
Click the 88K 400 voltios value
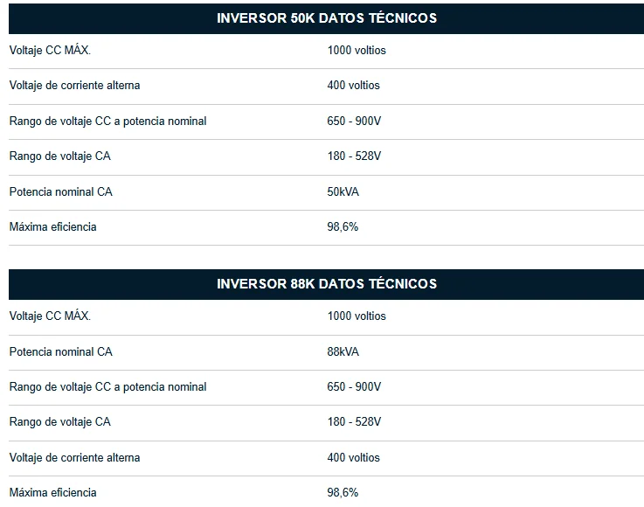click(x=354, y=457)
